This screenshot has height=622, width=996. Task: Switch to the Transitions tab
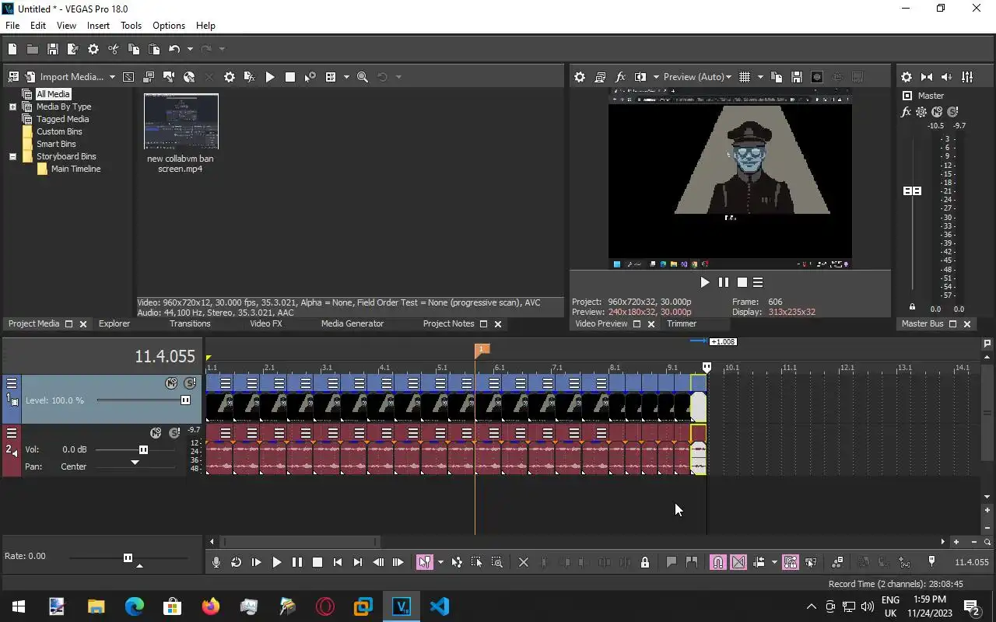coord(190,323)
